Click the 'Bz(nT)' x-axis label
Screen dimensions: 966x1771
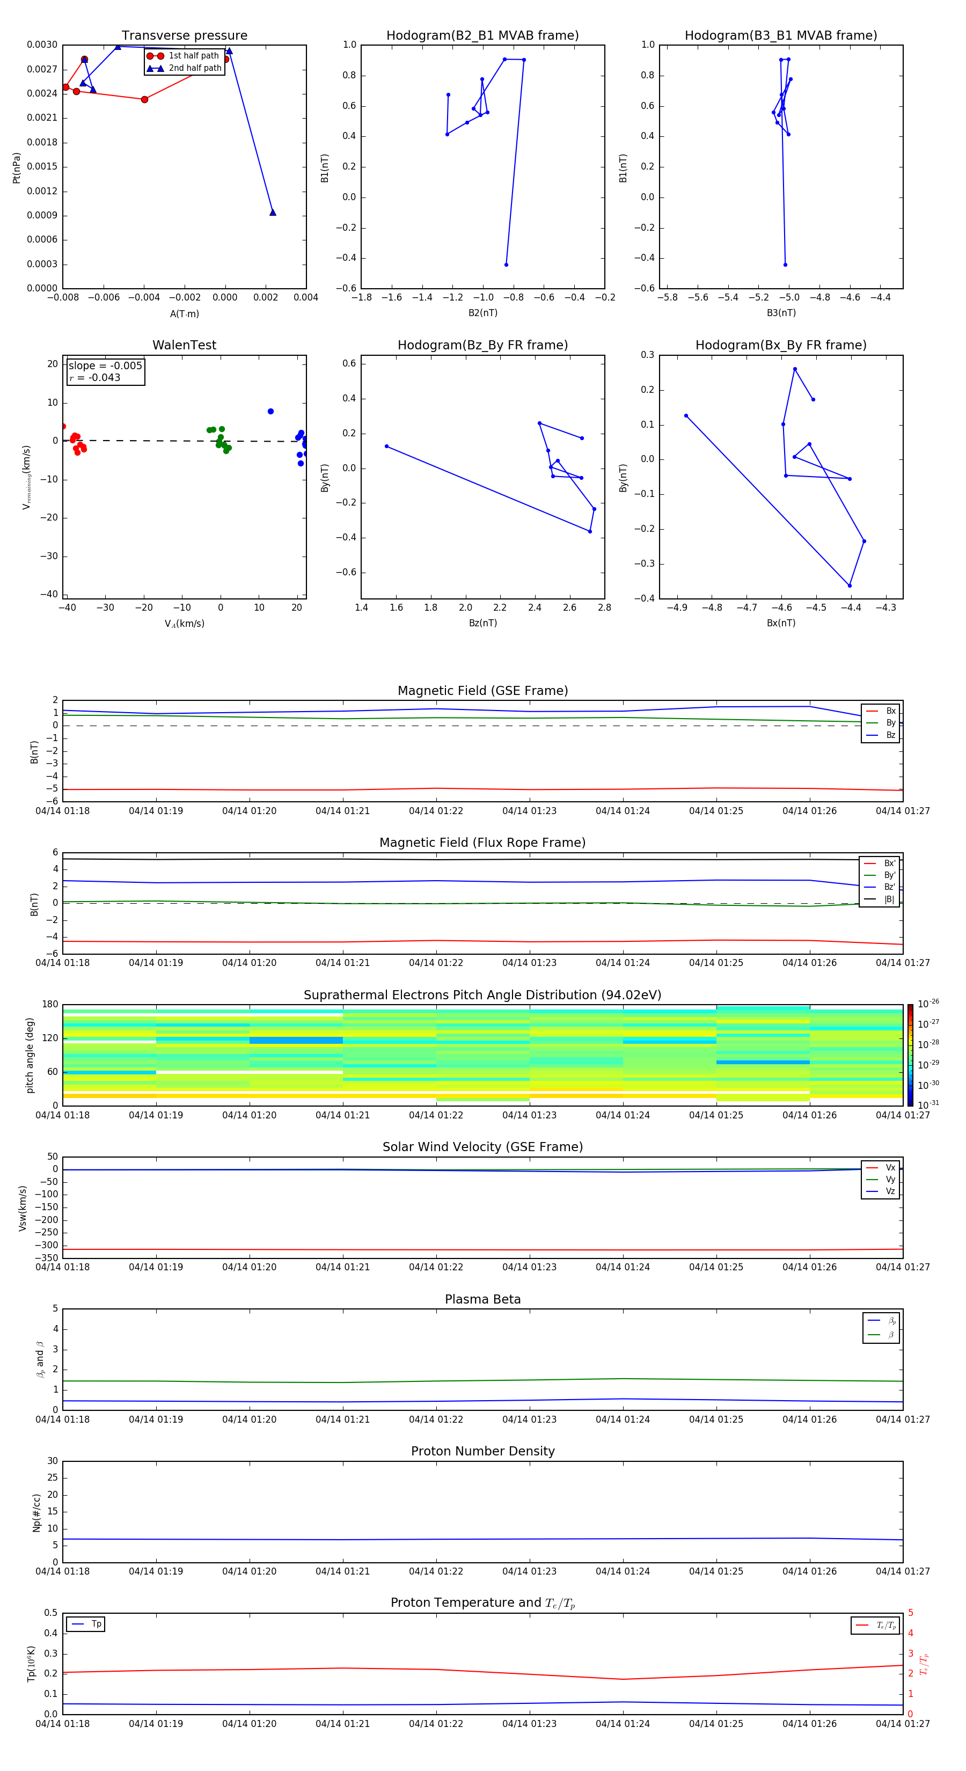(x=482, y=623)
